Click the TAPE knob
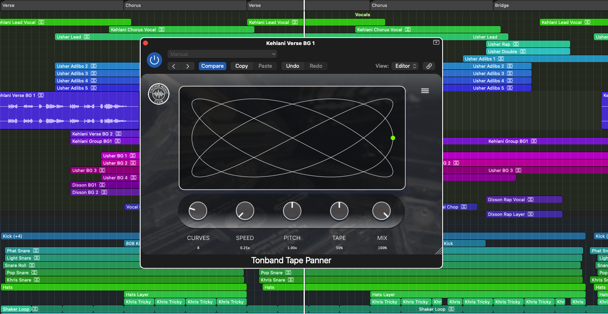 coord(339,211)
